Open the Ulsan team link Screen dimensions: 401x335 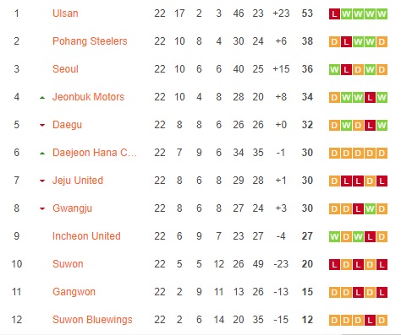tap(65, 14)
